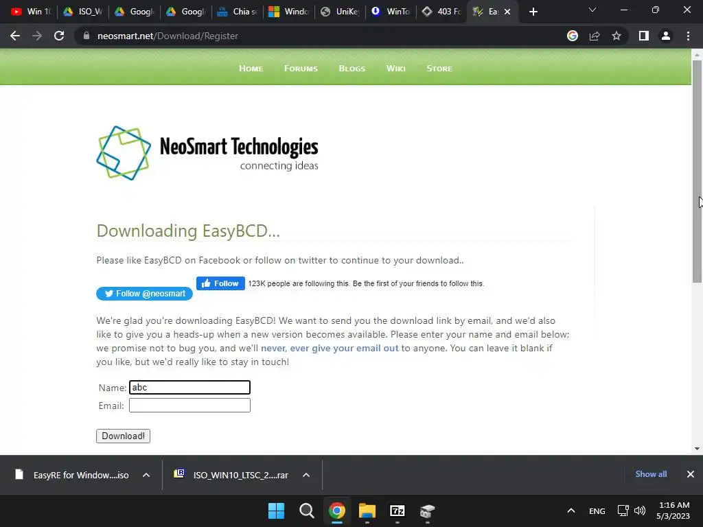Click the Email input field
The width and height of the screenshot is (703, 527).
pyautogui.click(x=189, y=405)
